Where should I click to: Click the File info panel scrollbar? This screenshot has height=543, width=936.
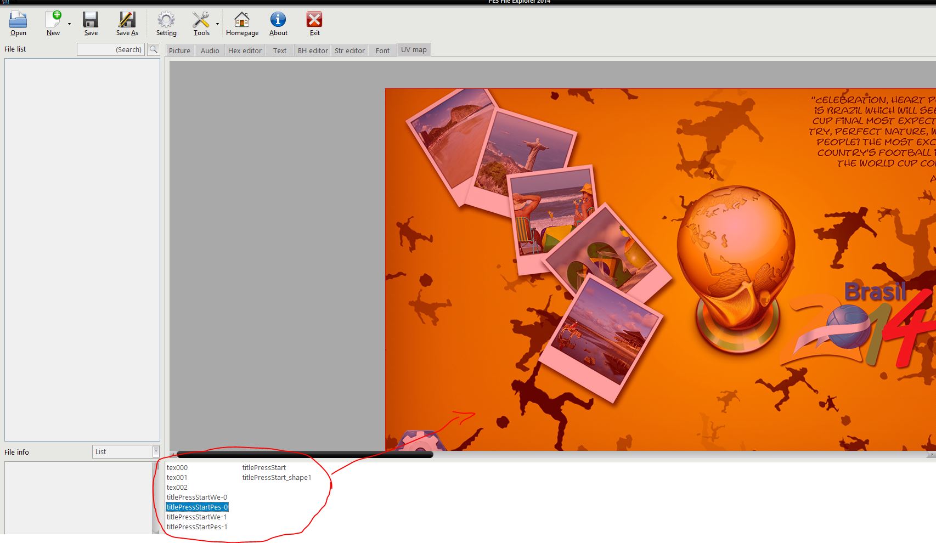[x=156, y=497]
